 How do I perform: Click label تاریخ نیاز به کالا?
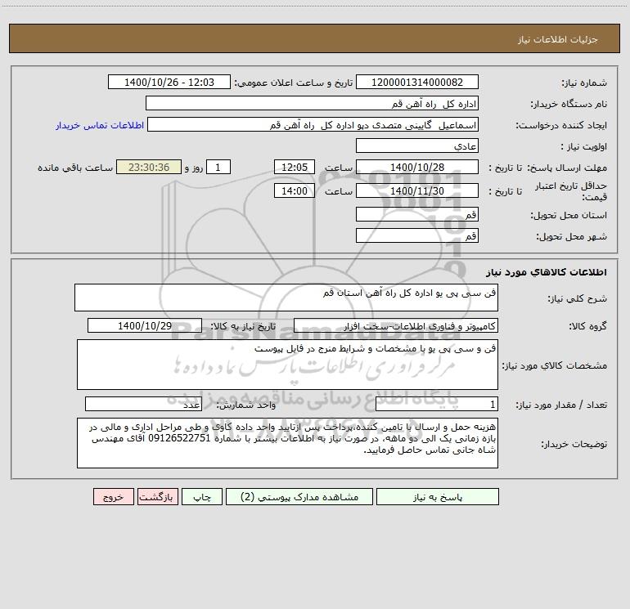[x=243, y=326]
